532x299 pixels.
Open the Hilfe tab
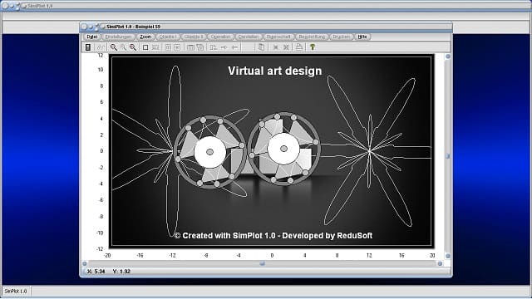point(362,37)
